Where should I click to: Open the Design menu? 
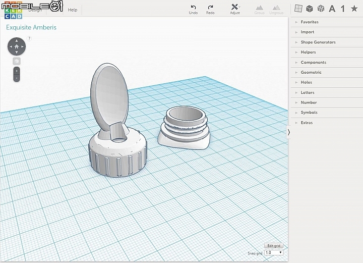click(x=35, y=10)
